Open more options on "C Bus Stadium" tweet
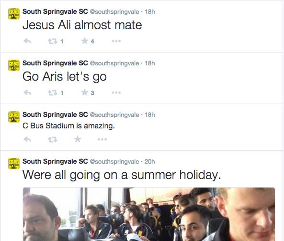Viewport: 284px width, 241px height. point(102,139)
